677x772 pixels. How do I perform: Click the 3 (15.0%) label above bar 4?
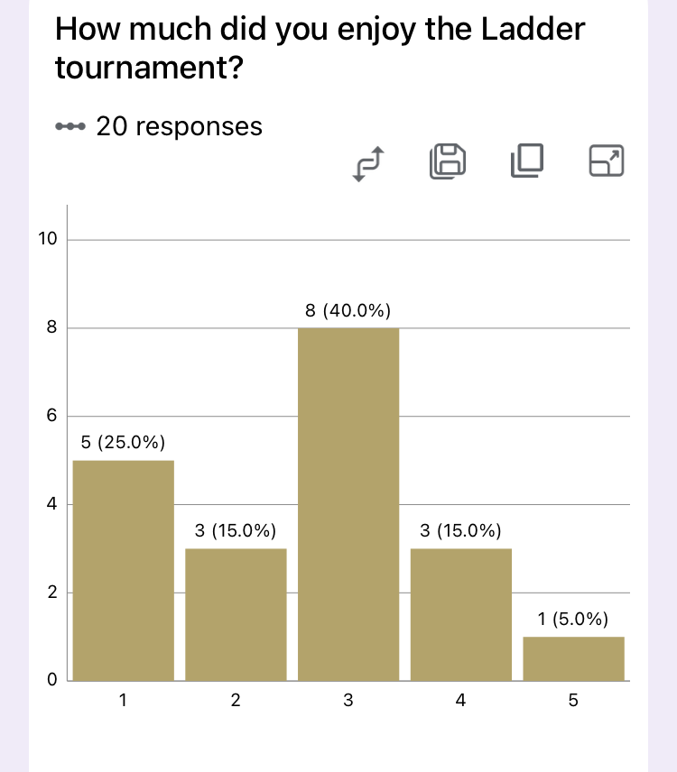pos(460,530)
